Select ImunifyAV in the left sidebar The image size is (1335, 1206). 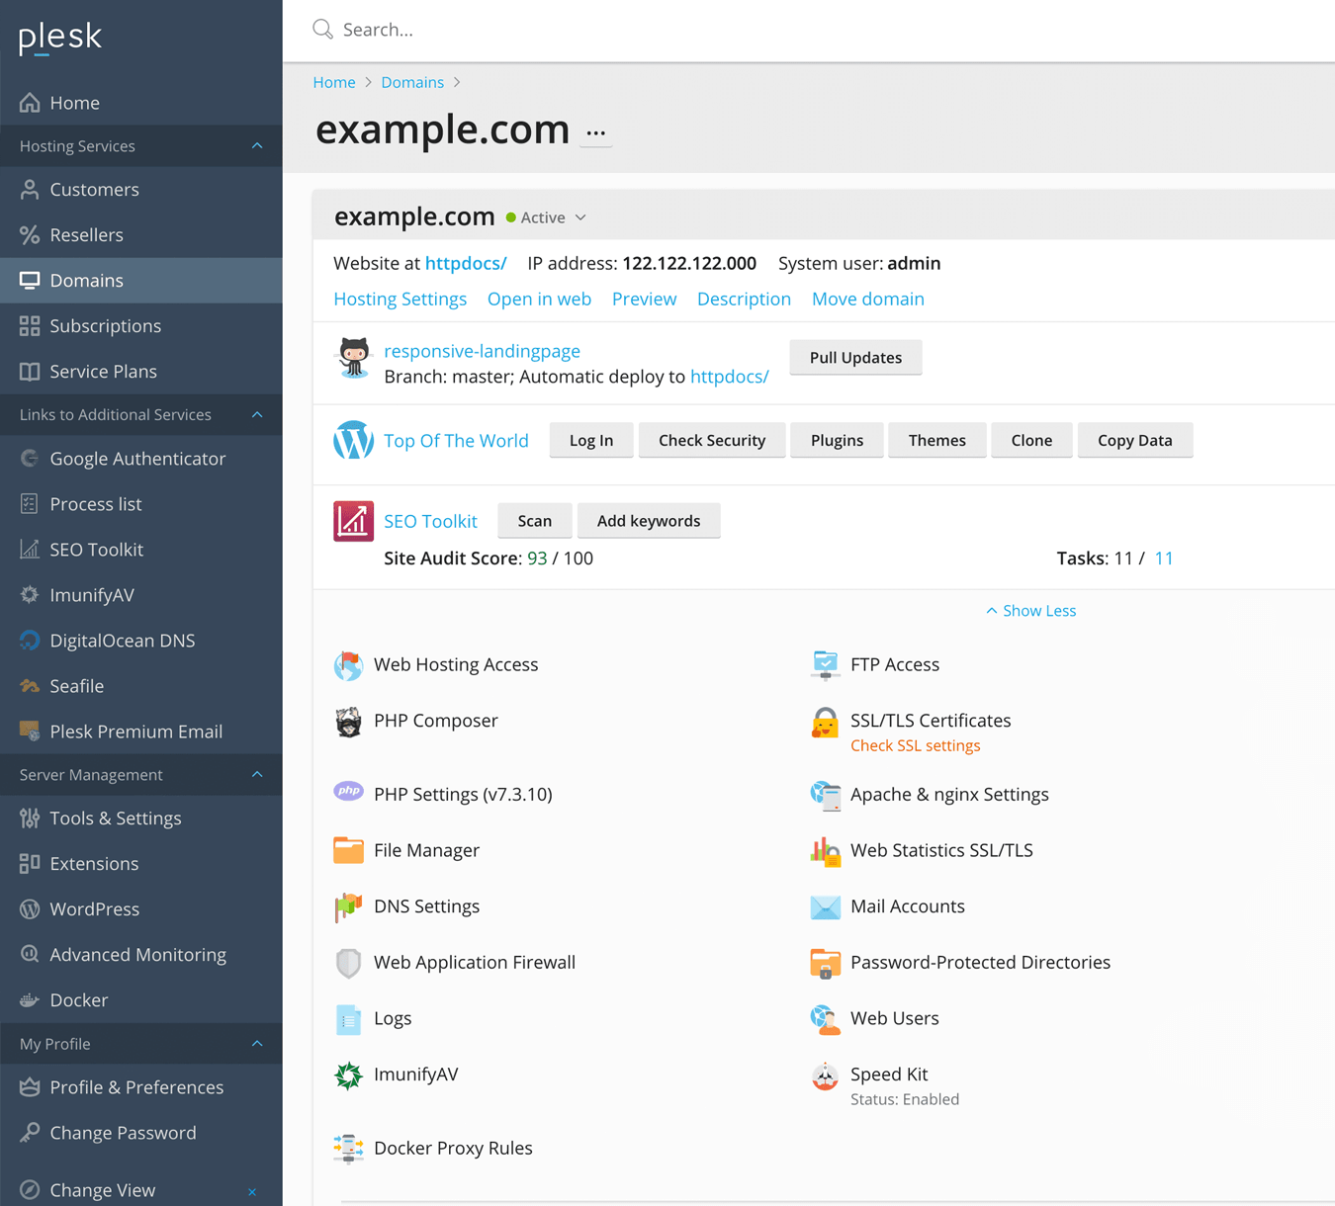tap(91, 594)
